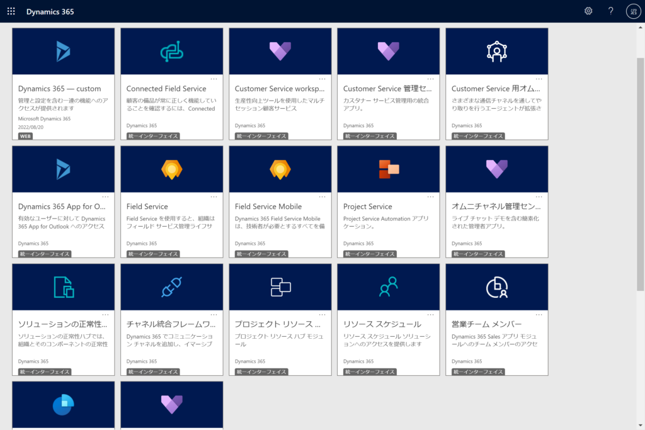
Task: Click the WEB badge on Dynamics 365 custom
Action: (x=25, y=136)
